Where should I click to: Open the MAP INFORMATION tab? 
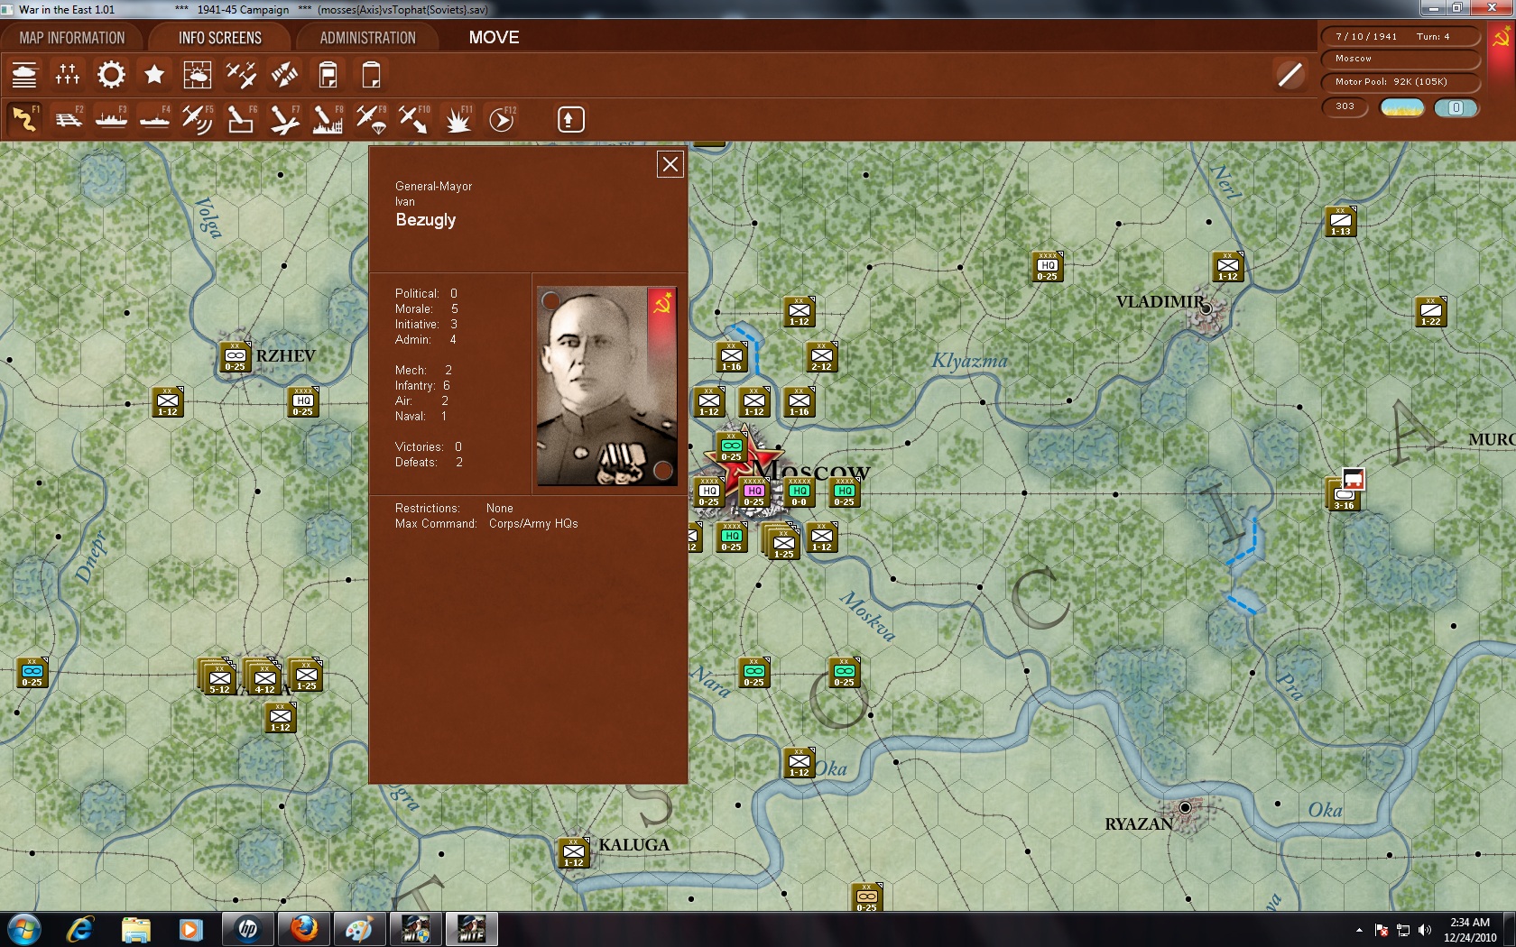click(72, 38)
